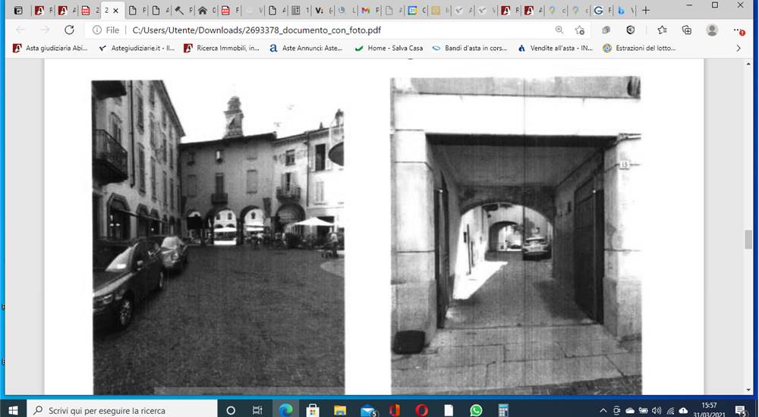Screen dimensions: 759x417
Task: Open the user profile avatar
Action: (x=712, y=30)
